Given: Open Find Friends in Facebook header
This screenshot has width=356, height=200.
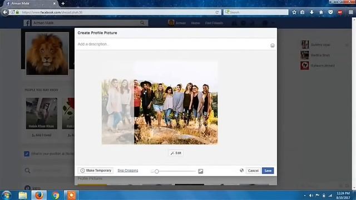Looking at the screenshot, I should pyautogui.click(x=214, y=23).
